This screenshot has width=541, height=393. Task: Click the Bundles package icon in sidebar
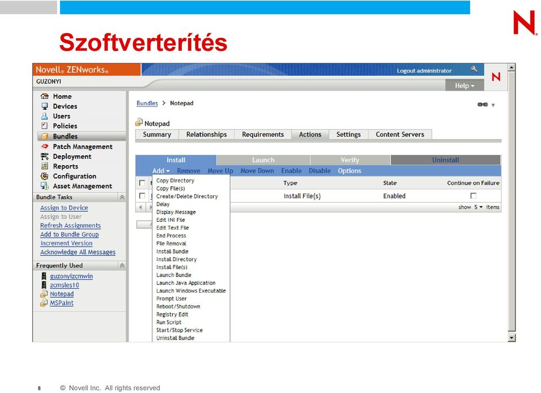[x=45, y=136]
